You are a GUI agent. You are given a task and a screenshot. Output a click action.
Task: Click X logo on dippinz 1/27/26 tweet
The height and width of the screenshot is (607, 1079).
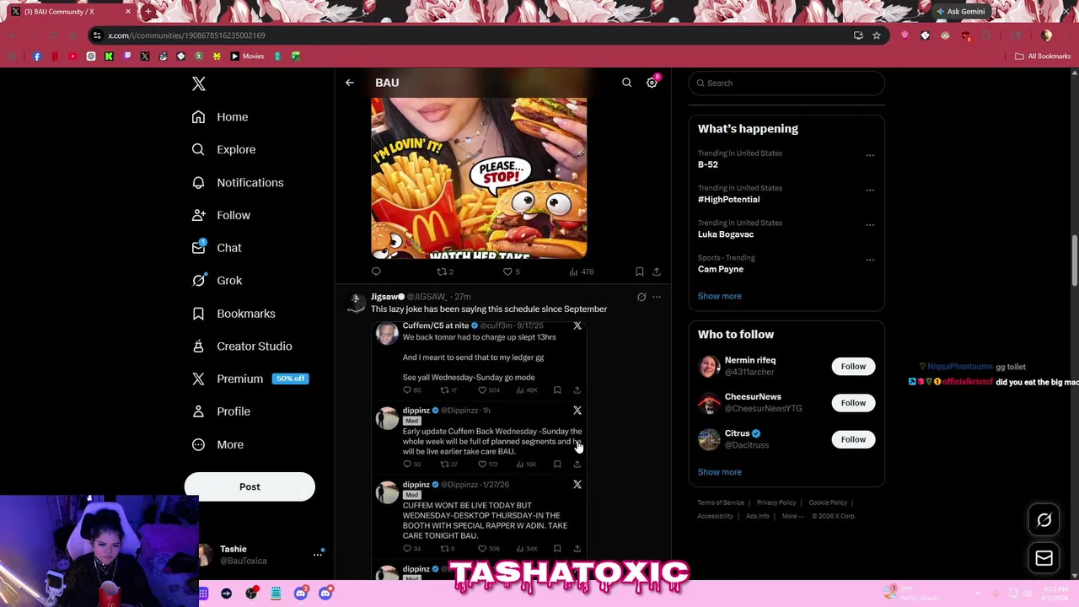pos(577,485)
